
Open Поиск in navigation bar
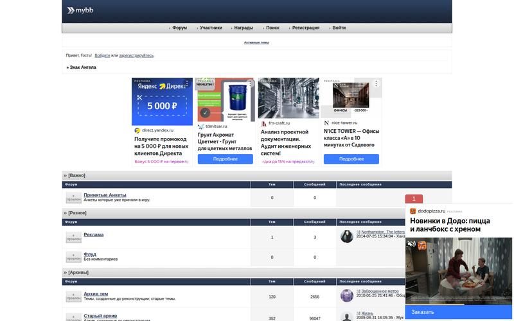click(x=272, y=28)
